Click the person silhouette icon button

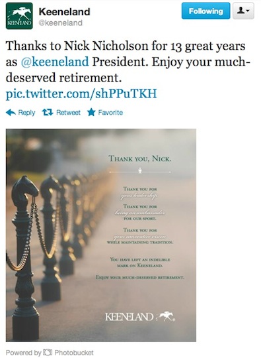pos(241,11)
